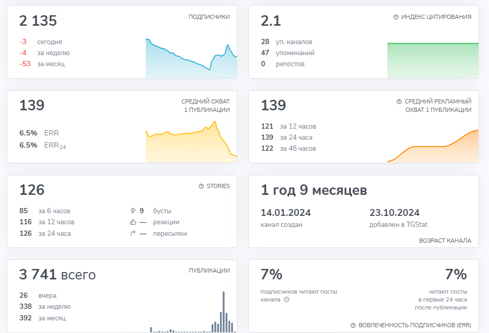This screenshot has height=333, width=489.
Task: Open the ПОДПИСЧИКИ section title
Action: pyautogui.click(x=209, y=17)
